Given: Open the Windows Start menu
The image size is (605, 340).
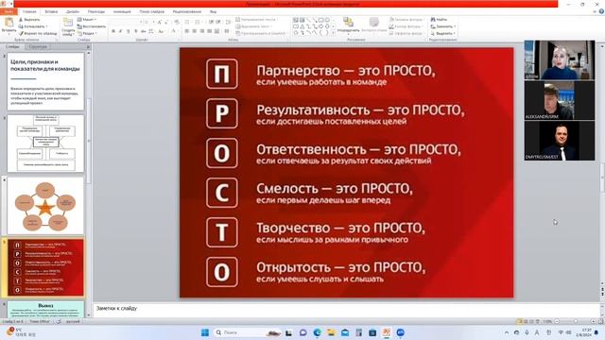Looking at the screenshot, I should [x=205, y=332].
